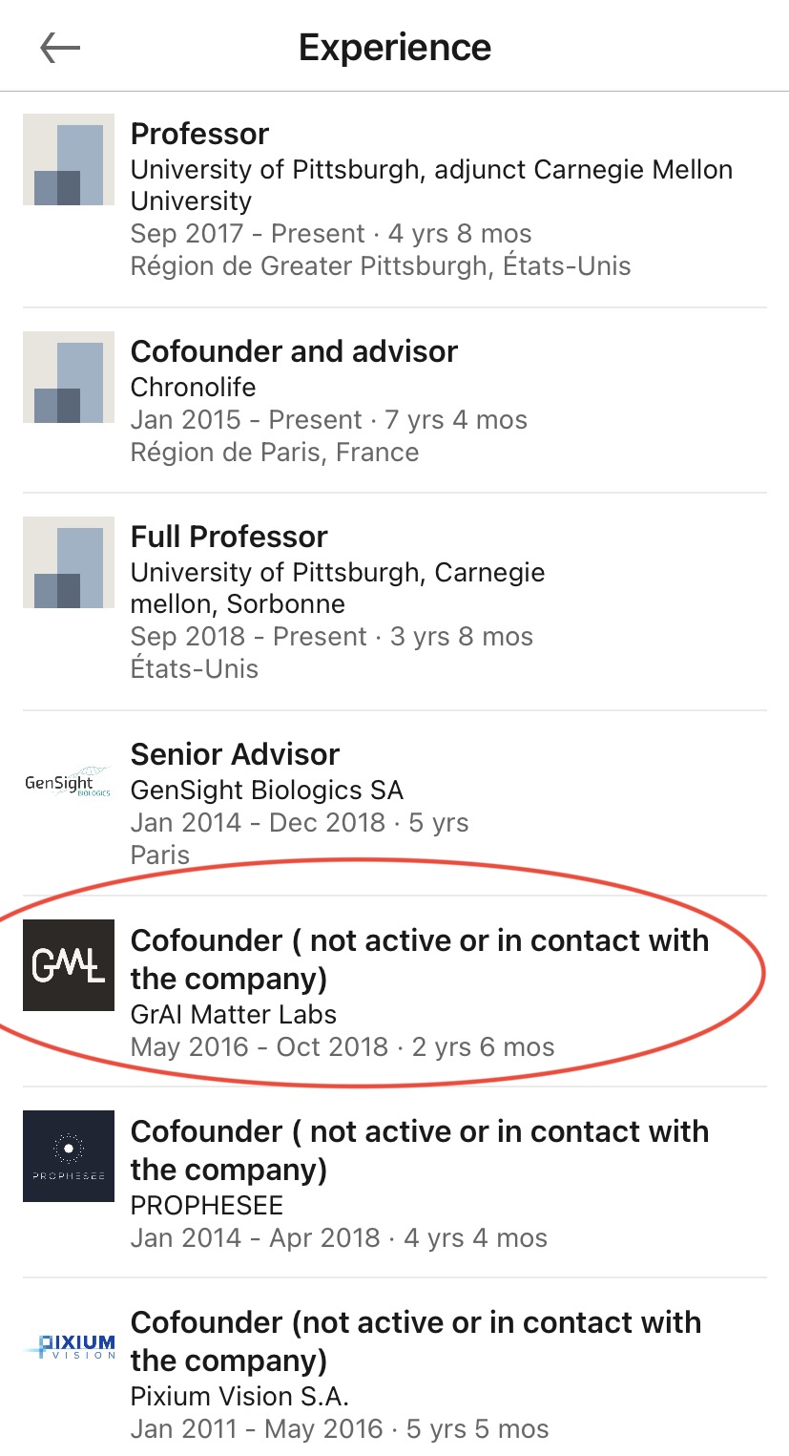The image size is (789, 1456).
Task: Open the Full Professor position title
Action: pos(229,537)
